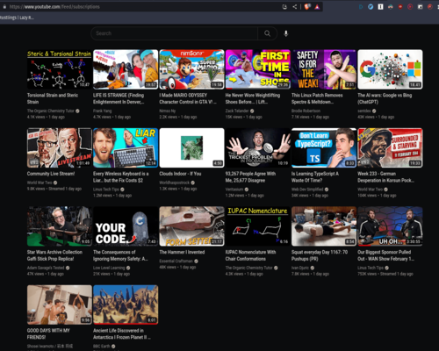Open Clouds Indoor album art thumbnail
Screen dimensions: 439x351
[191, 147]
